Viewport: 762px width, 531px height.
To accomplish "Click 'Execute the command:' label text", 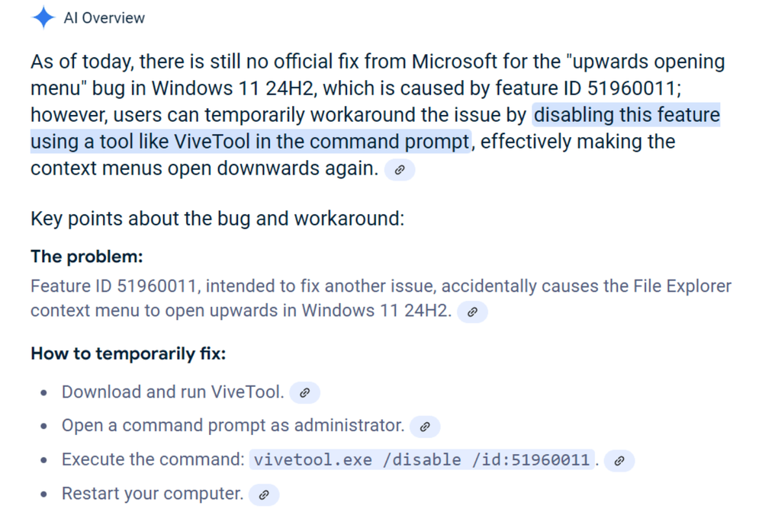I will pyautogui.click(x=153, y=460).
